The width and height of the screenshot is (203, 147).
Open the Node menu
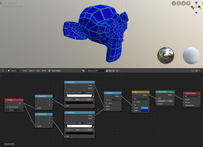pos(44,71)
